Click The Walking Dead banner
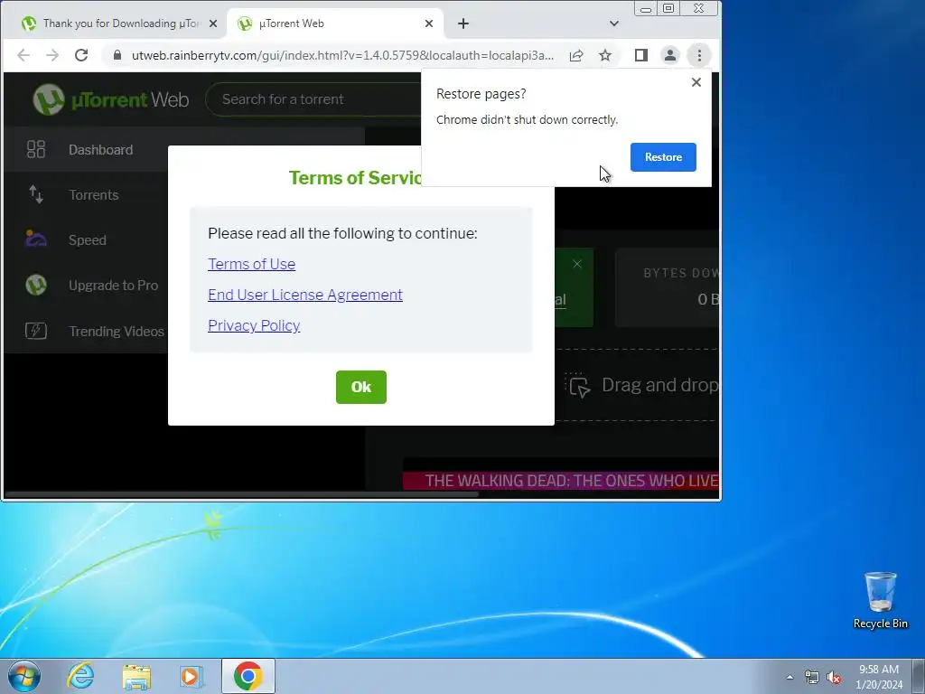Screen dimensions: 925x694 click(x=560, y=481)
